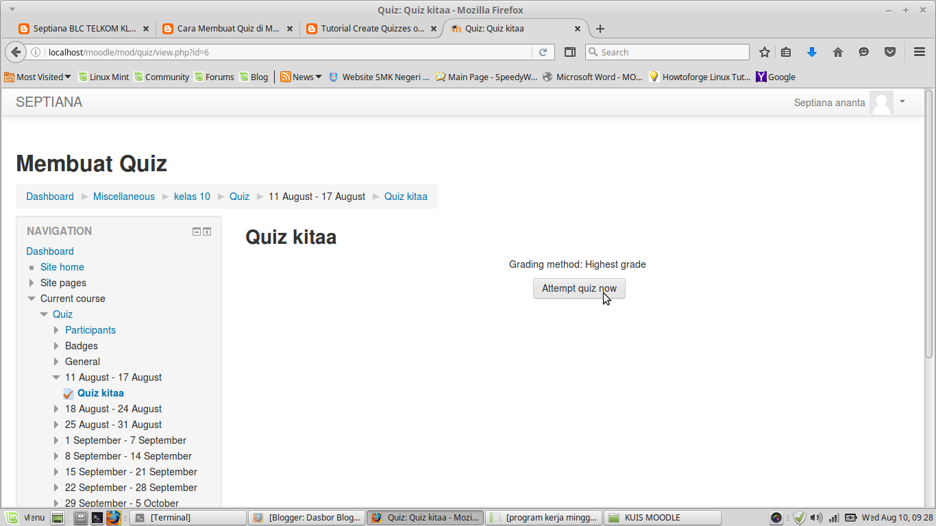Start Firefox Hello with the smiley icon
936x526 pixels.
pyautogui.click(x=863, y=51)
